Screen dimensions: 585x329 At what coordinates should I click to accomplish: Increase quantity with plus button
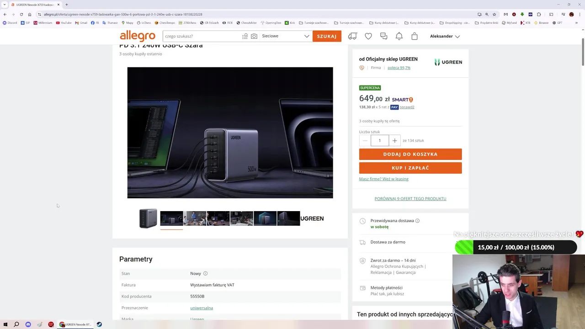(x=394, y=141)
